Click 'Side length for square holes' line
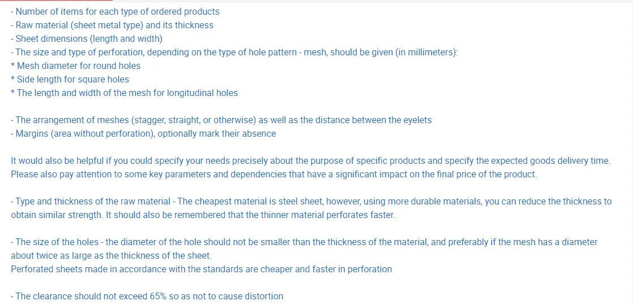The height and width of the screenshot is (305, 633). (x=70, y=79)
